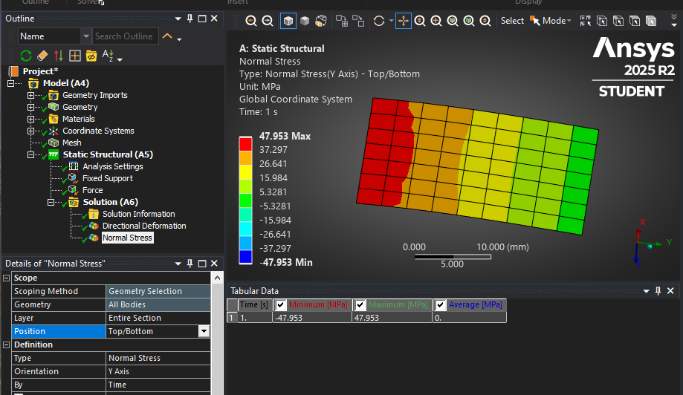Uncheck the Minimum [MPa] column checkbox

coord(281,305)
